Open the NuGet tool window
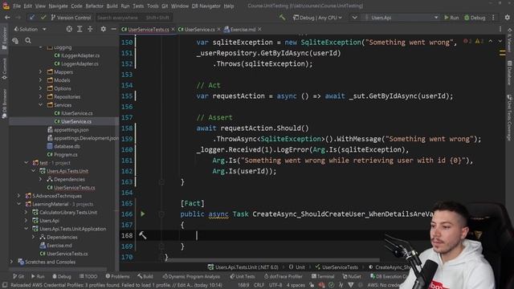Viewport: 514px width, 289px height. [351, 276]
